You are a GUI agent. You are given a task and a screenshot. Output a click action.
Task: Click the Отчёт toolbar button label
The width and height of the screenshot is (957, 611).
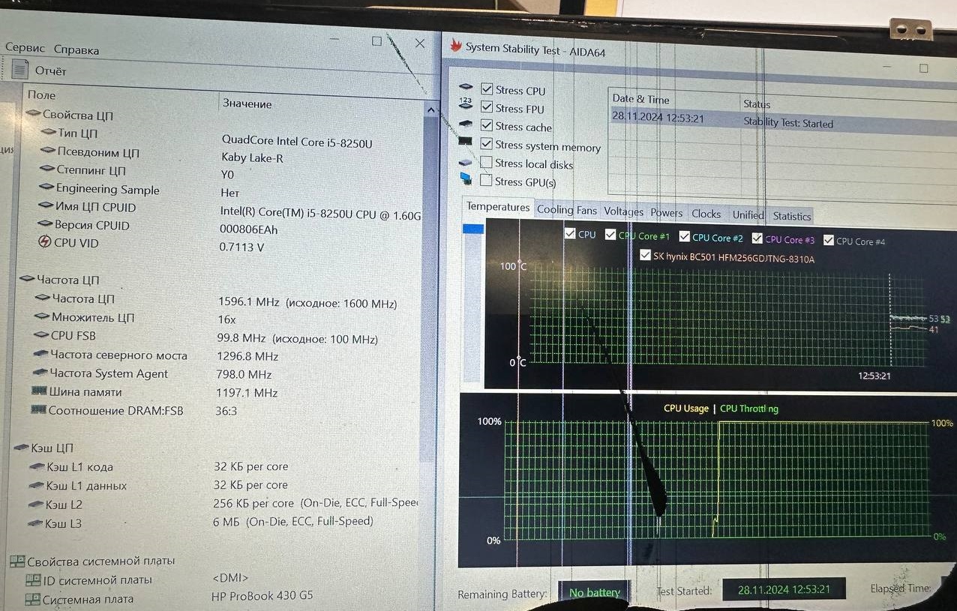click(x=50, y=70)
